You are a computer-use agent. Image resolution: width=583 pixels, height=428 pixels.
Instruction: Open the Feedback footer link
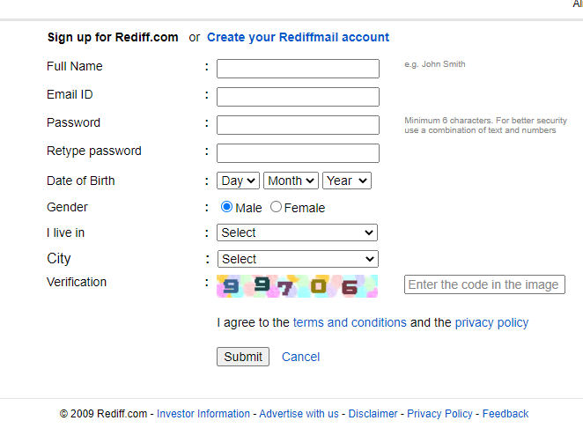[x=506, y=414]
